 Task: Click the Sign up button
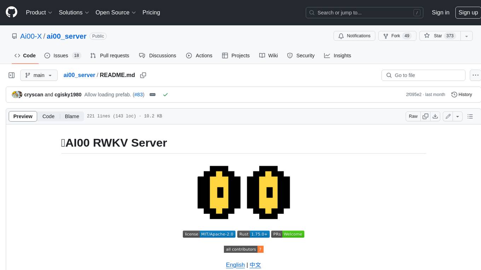click(x=468, y=12)
